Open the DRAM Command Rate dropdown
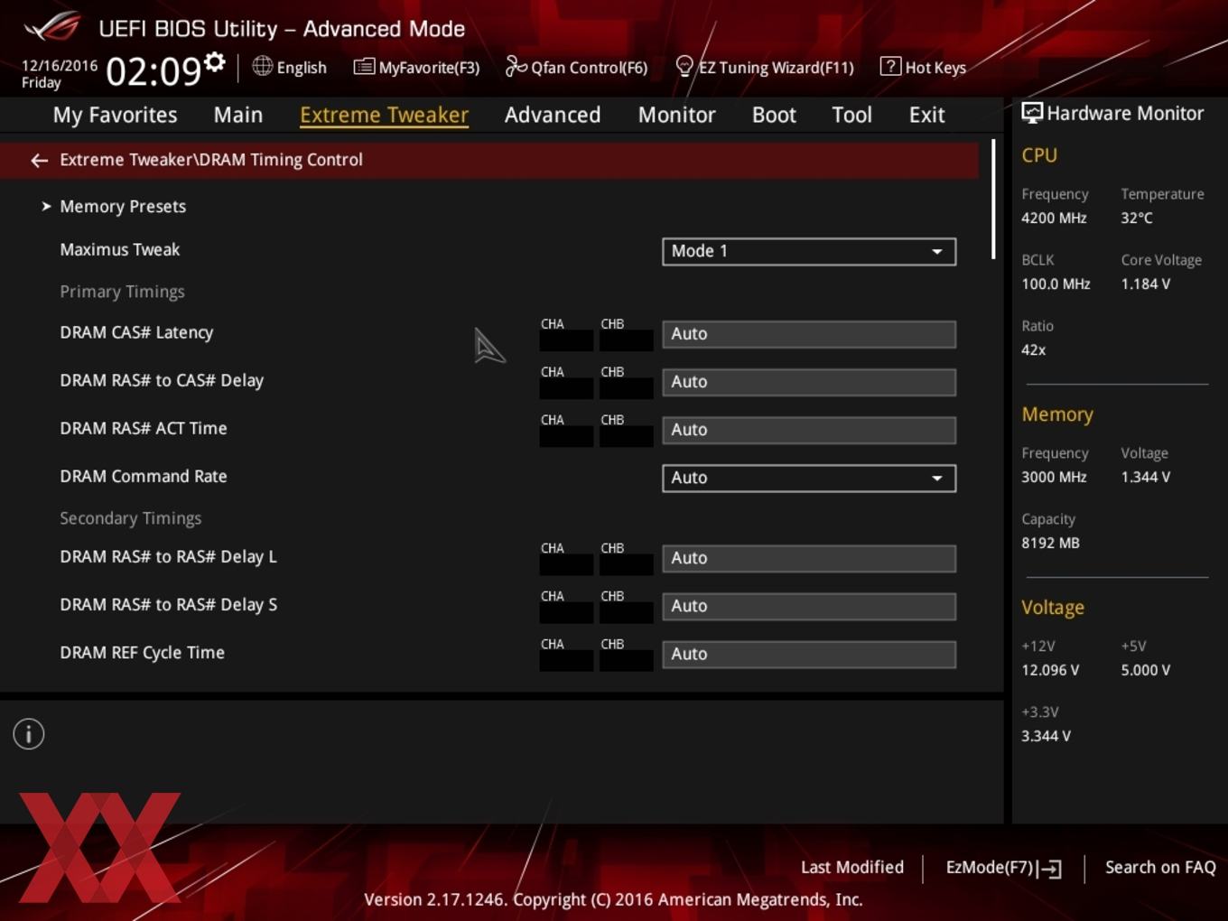The width and height of the screenshot is (1228, 921). click(809, 478)
